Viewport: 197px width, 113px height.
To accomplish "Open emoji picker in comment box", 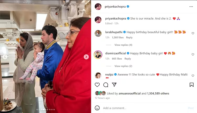I will (x=97, y=108).
